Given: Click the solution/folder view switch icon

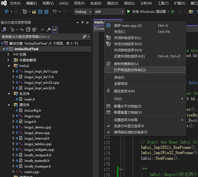Looking at the screenshot, I should [x=4, y=30].
